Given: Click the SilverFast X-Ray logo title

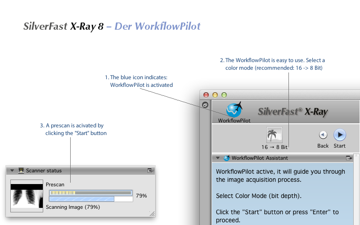Looking at the screenshot, I should (292, 112).
